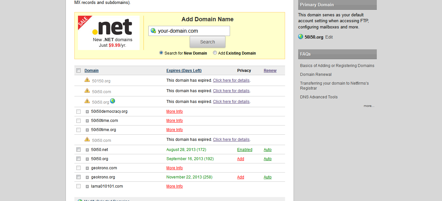Click the domain name geokrono.org
The width and height of the screenshot is (442, 201).
click(103, 177)
